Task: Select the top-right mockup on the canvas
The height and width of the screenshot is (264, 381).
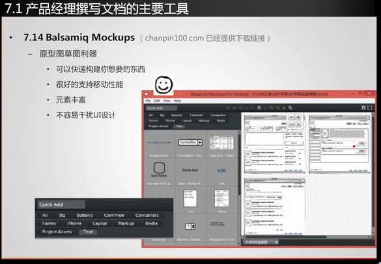Action: [x=339, y=144]
